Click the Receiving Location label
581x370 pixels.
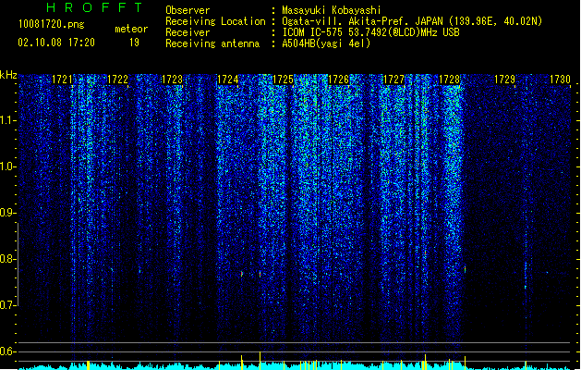(x=215, y=21)
